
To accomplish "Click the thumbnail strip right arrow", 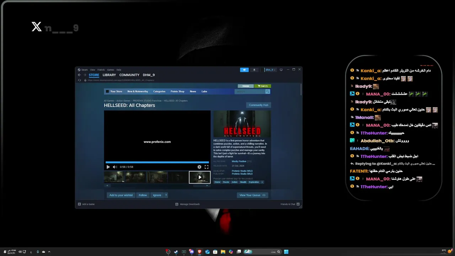I will [x=207, y=186].
